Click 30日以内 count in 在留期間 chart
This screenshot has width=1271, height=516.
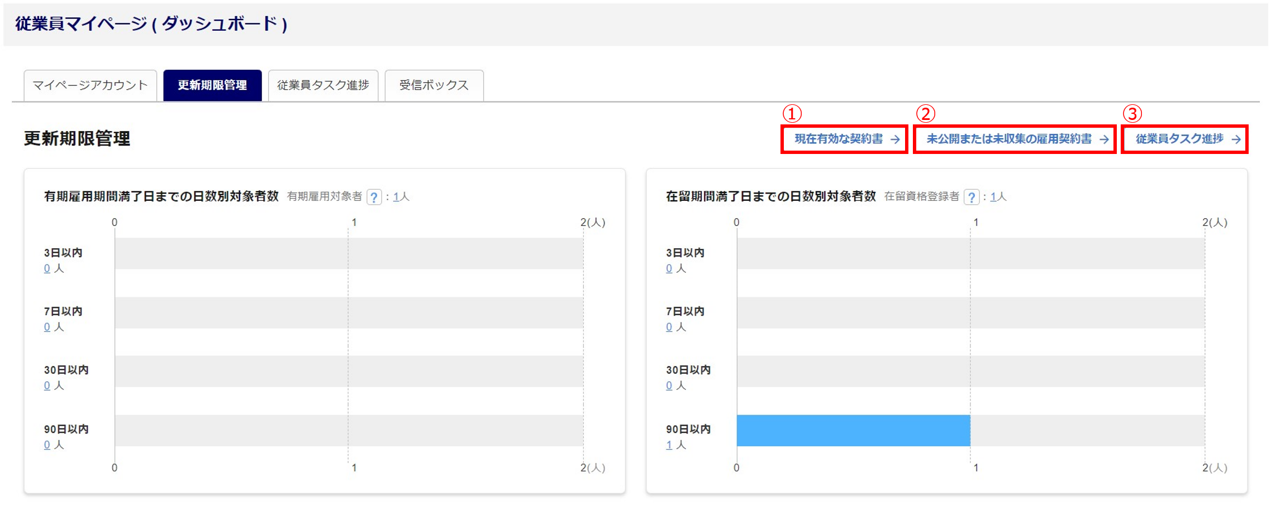pos(669,386)
